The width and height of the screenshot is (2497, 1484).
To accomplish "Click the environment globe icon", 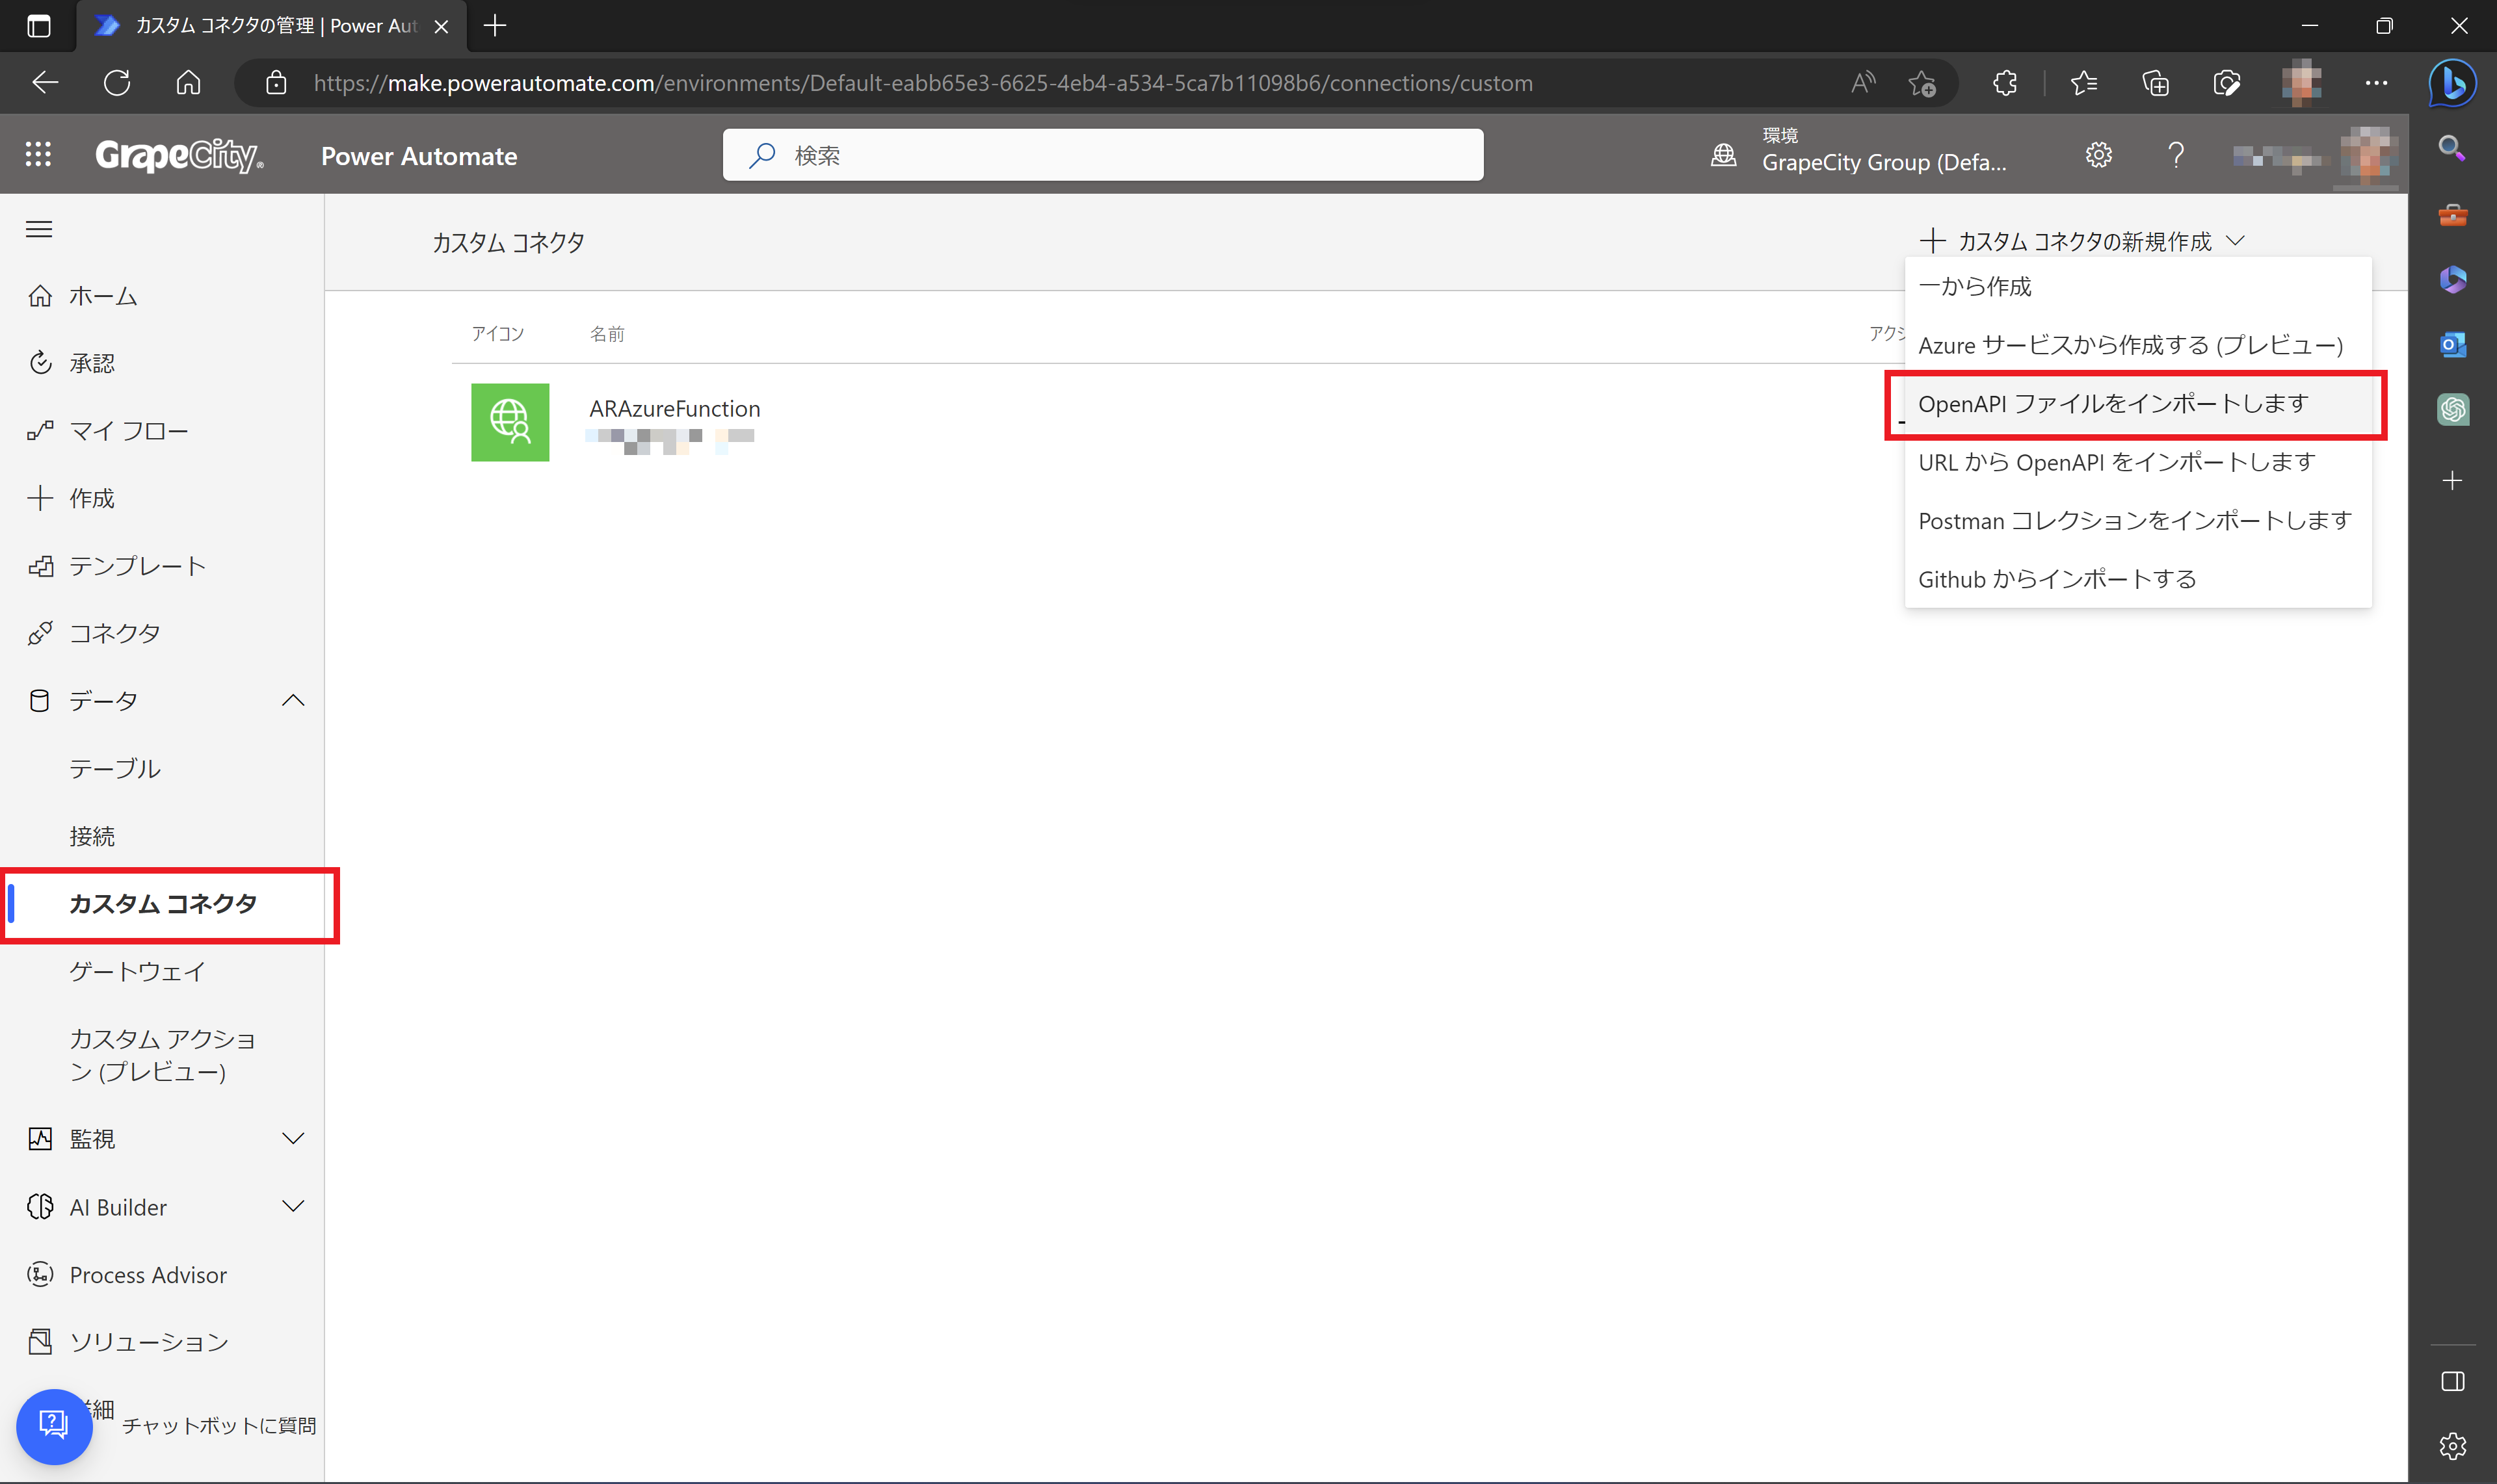I will click(x=1723, y=155).
